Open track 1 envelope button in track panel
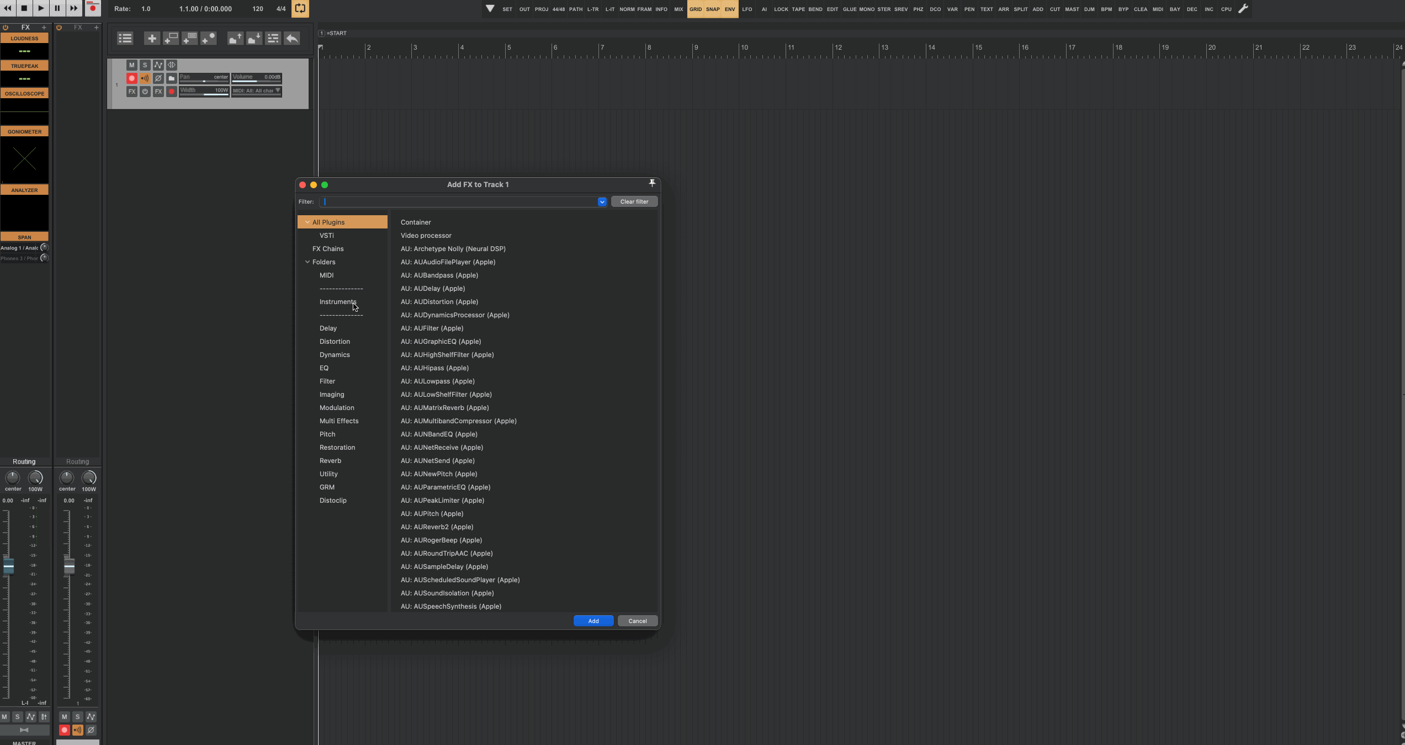This screenshot has width=1405, height=745. 158,65
